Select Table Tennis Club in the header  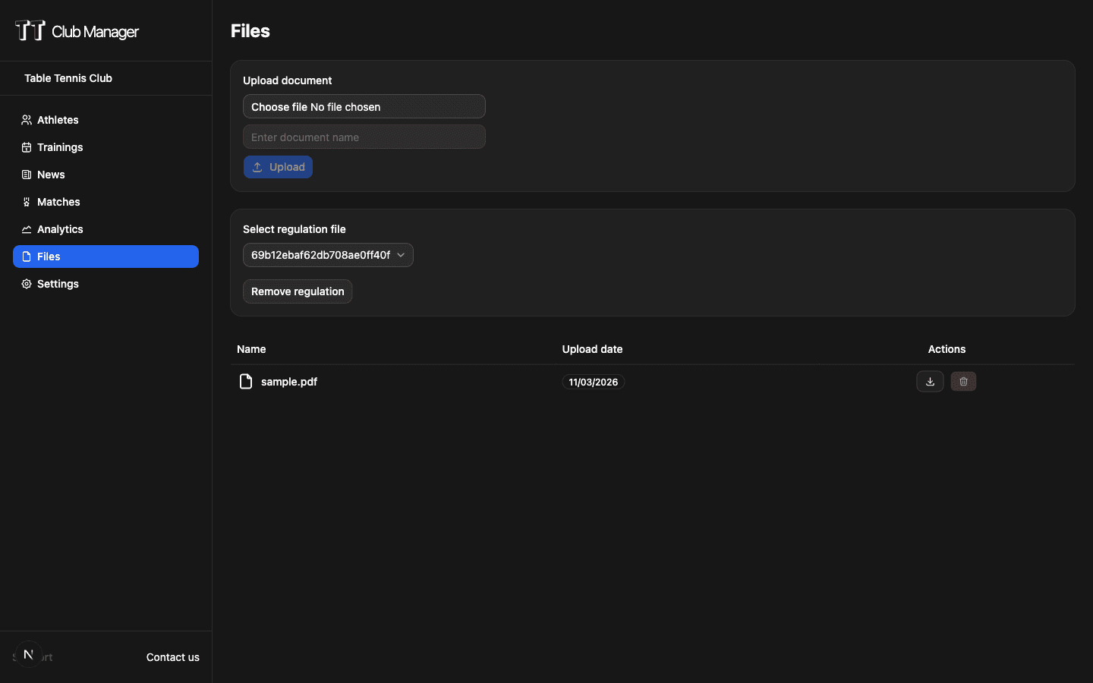[x=68, y=77]
